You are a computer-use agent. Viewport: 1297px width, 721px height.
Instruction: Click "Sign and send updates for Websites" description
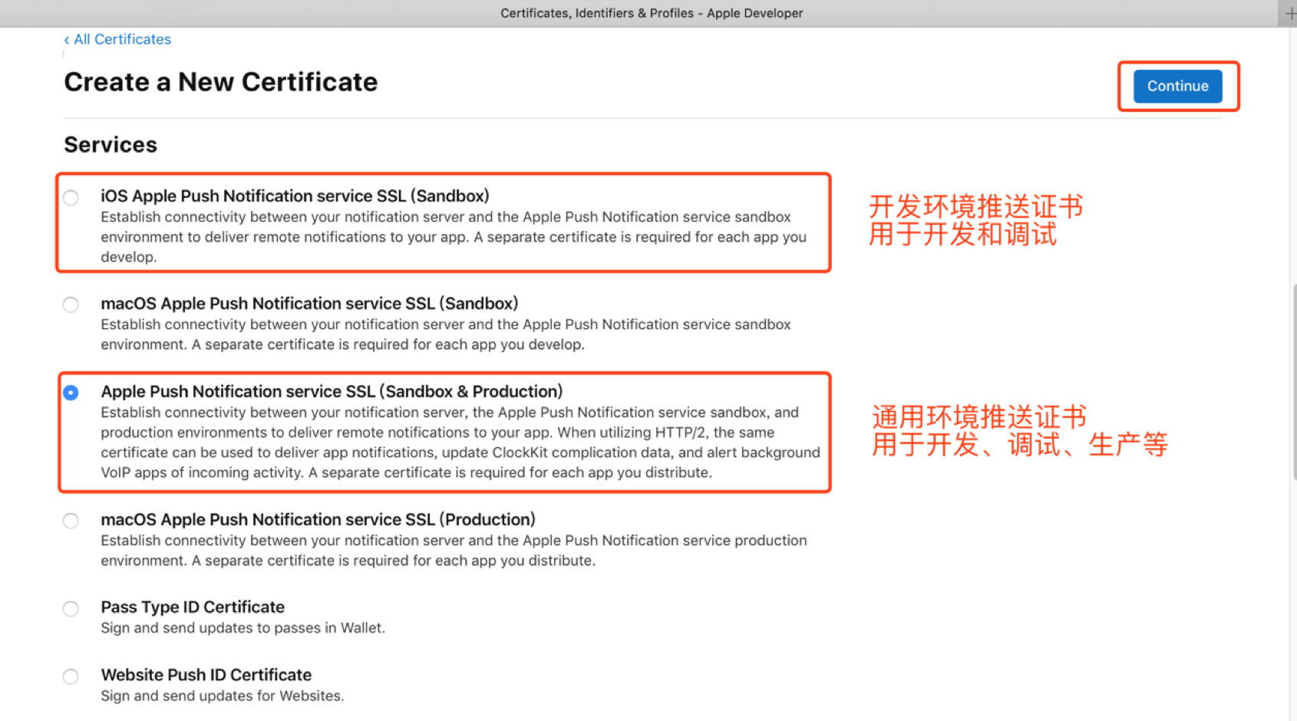[x=223, y=696]
